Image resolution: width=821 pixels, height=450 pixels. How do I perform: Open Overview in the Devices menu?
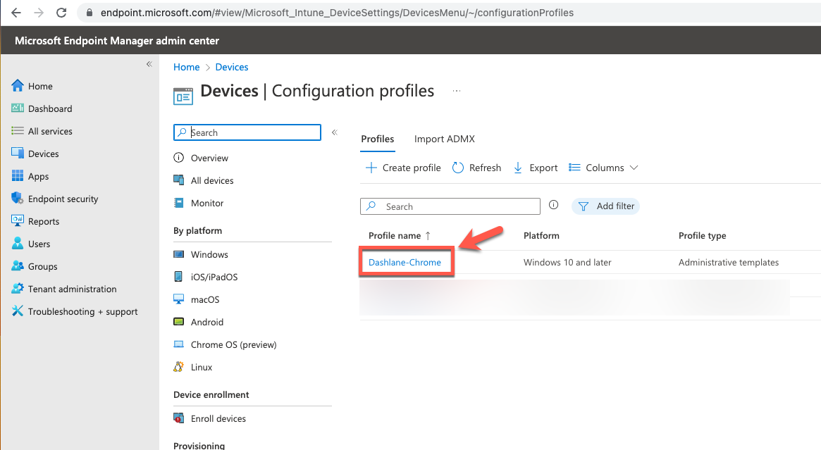pyautogui.click(x=209, y=158)
